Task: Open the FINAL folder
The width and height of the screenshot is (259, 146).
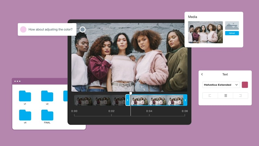Action: [47, 115]
